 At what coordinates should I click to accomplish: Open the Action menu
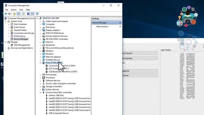13,10
